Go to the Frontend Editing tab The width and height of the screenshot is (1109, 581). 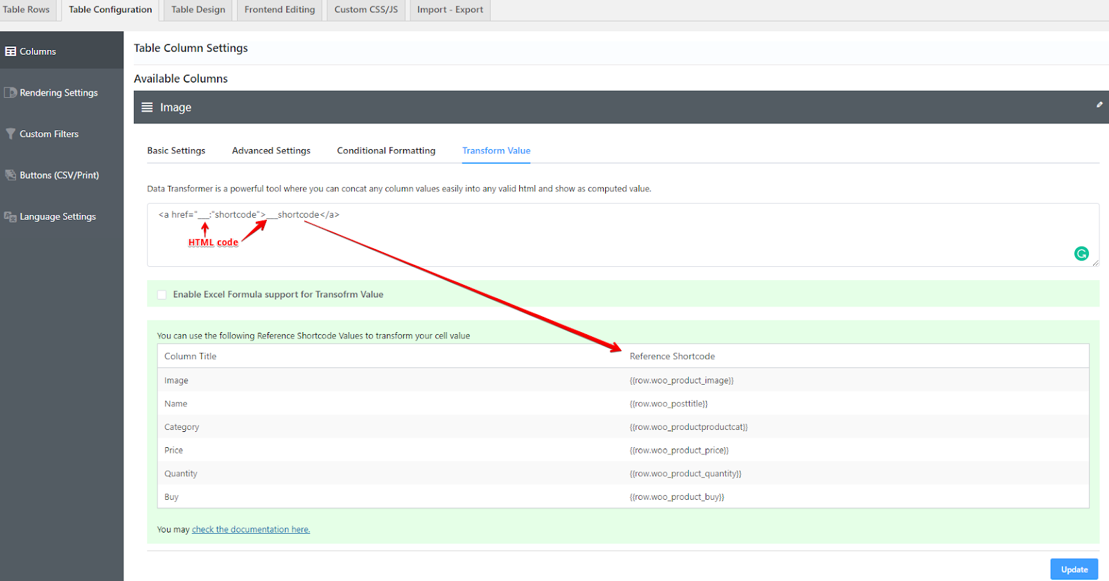coord(279,10)
